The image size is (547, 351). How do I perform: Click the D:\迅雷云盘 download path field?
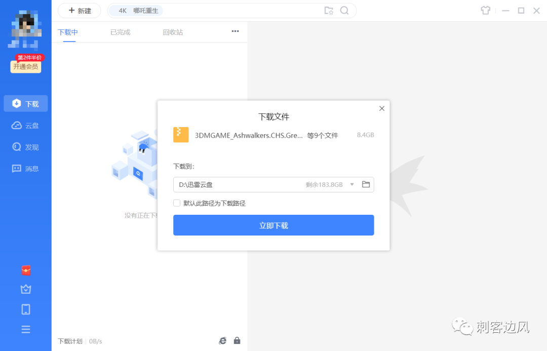(x=273, y=184)
